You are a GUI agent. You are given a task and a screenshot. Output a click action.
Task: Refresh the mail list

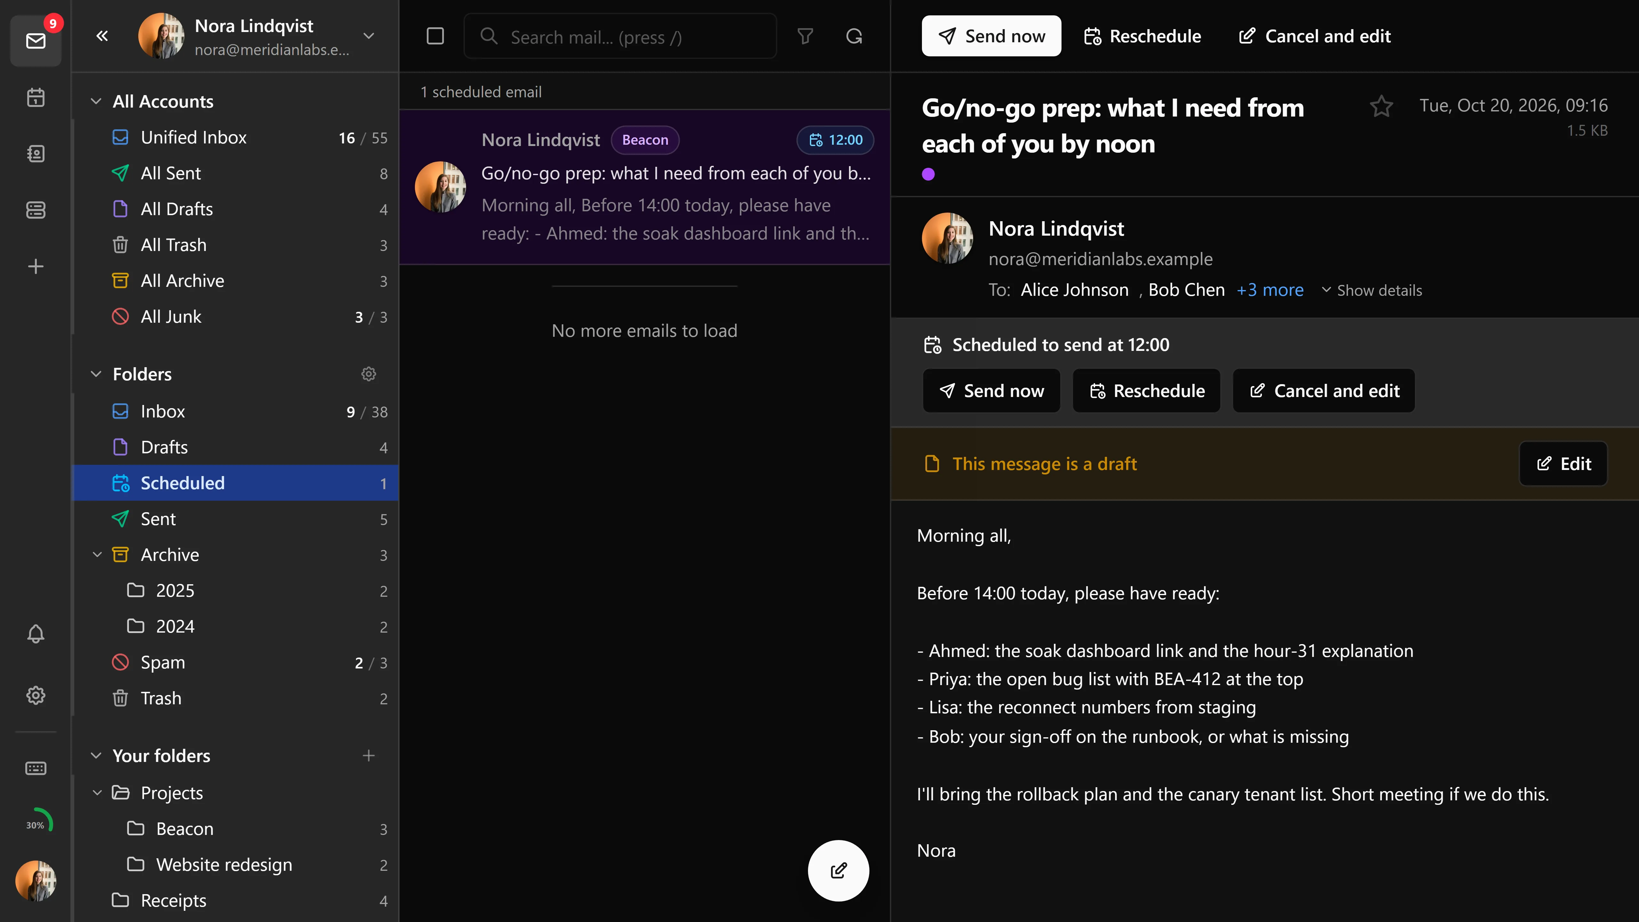click(854, 36)
